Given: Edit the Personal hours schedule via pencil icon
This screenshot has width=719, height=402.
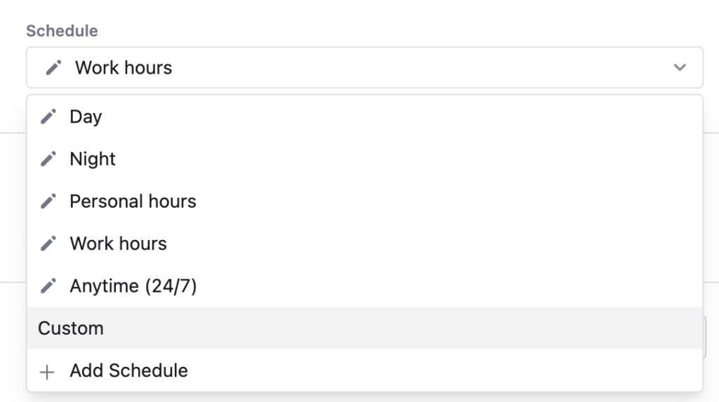Looking at the screenshot, I should click(x=48, y=201).
